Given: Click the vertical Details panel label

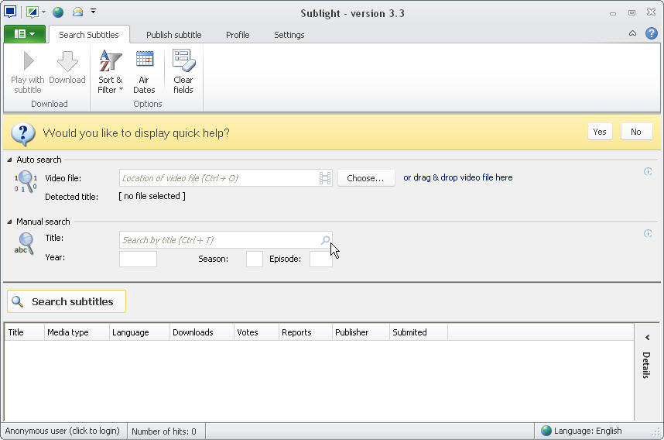Looking at the screenshot, I should [x=645, y=365].
